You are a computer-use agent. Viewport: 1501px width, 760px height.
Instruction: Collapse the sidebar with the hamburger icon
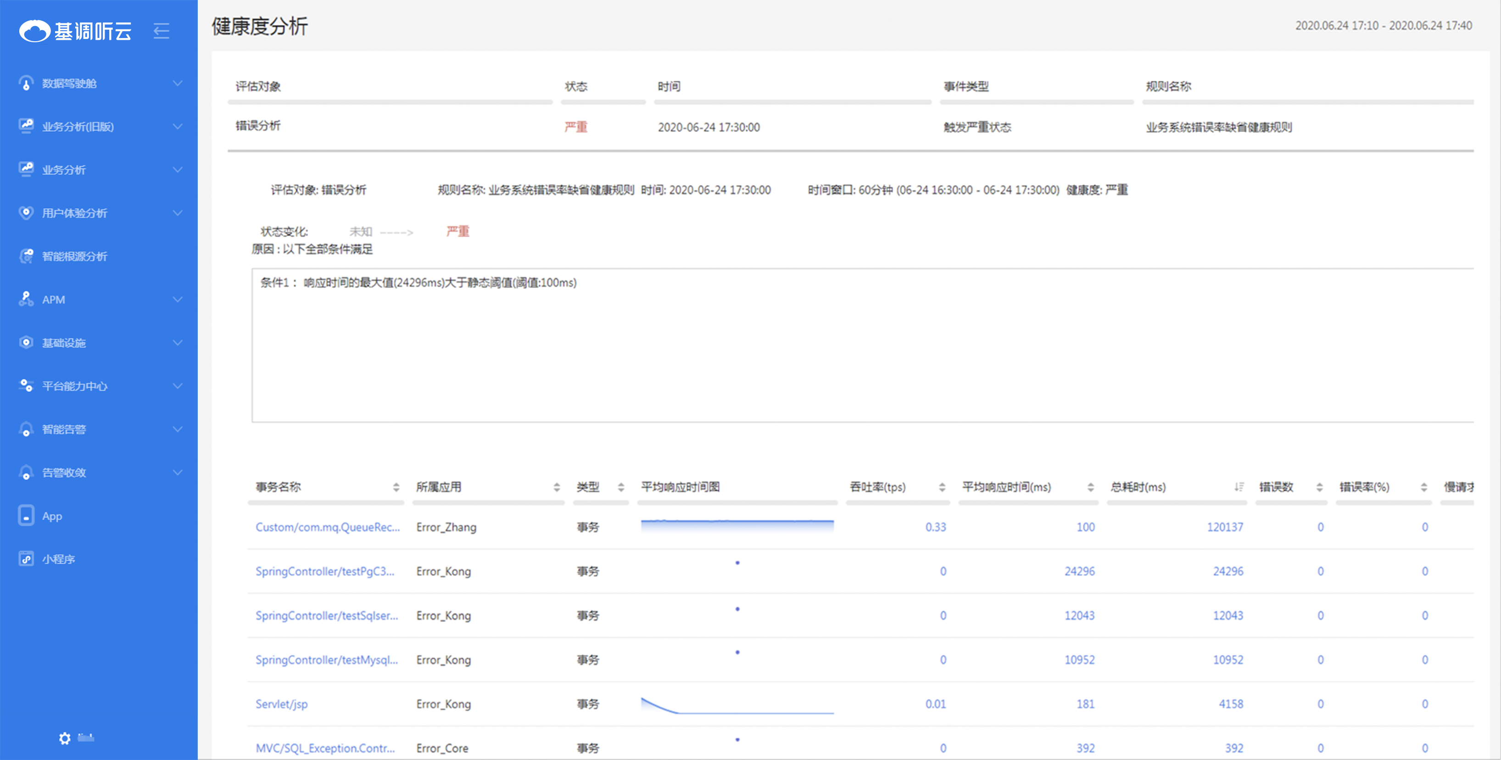click(x=162, y=30)
